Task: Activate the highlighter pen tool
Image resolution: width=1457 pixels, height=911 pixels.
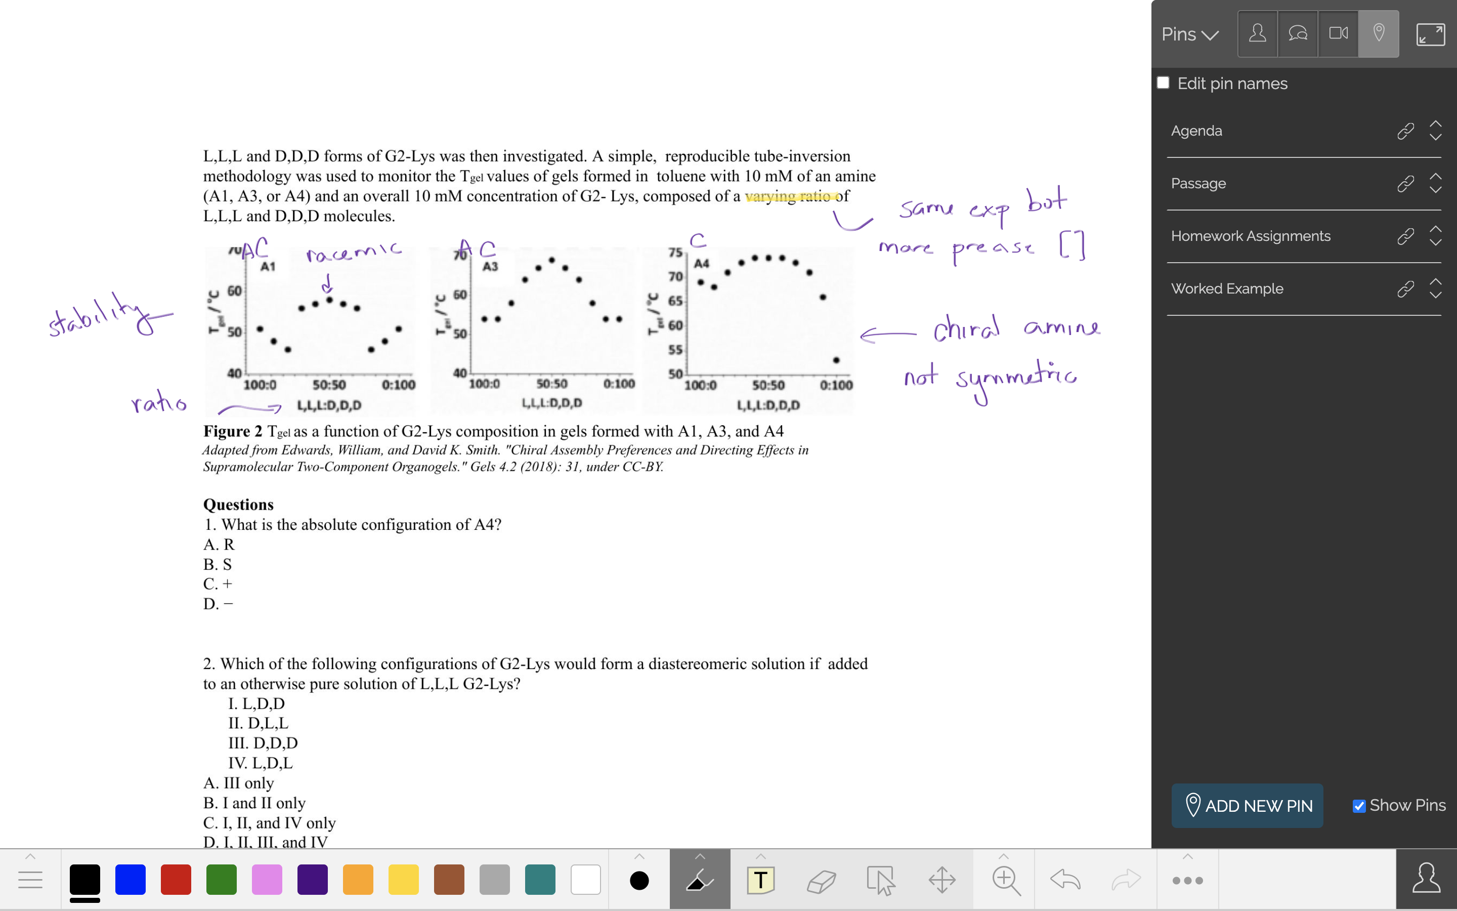Action: [700, 880]
